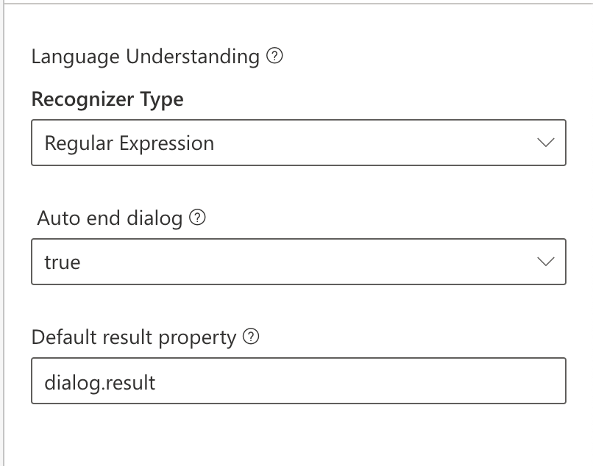Click the "Language Understanding" heading label
Viewport: 593px width, 466px height.
point(145,57)
